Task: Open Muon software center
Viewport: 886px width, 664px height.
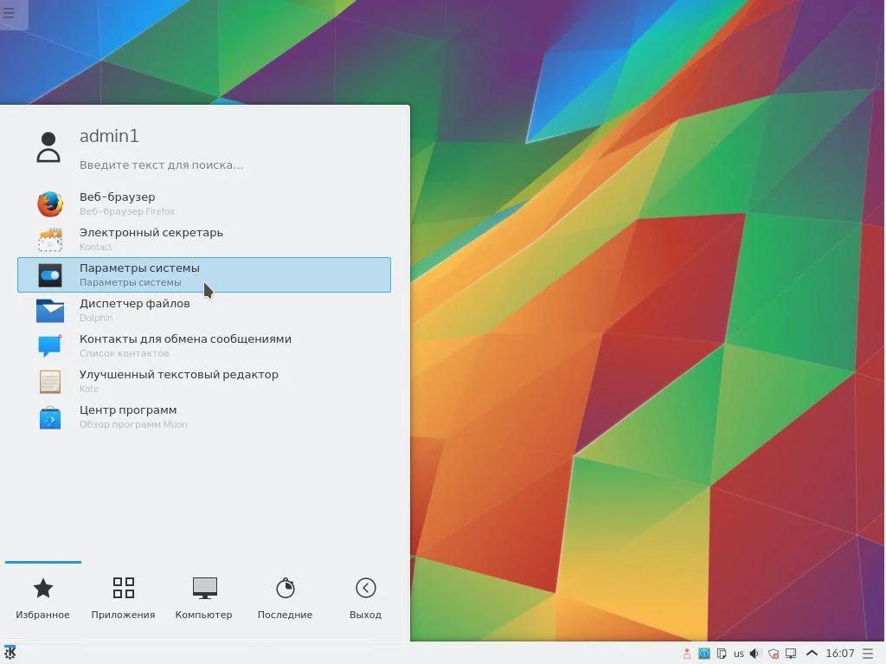Action: (204, 416)
